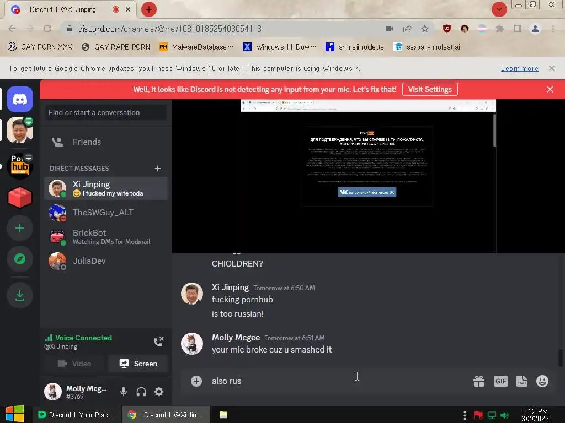Open Molly Mcg user profile panel
The height and width of the screenshot is (423, 565).
point(76,392)
